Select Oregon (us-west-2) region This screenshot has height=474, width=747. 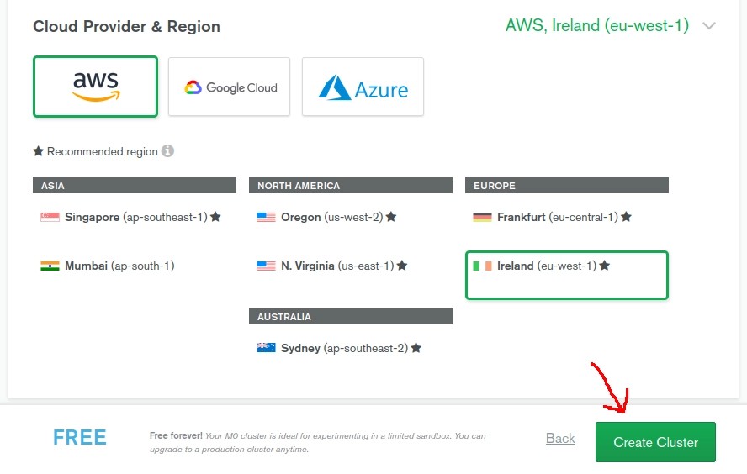coord(351,217)
